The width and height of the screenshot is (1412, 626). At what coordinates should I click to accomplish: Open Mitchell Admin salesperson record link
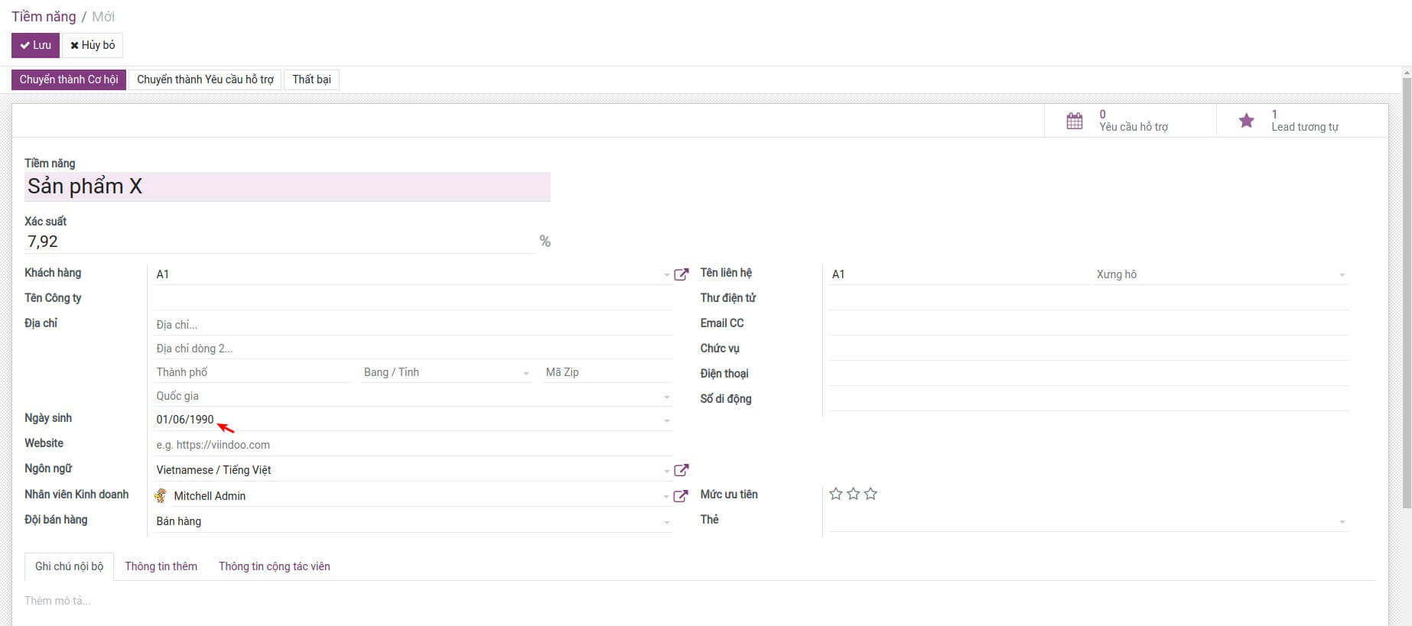pyautogui.click(x=681, y=496)
